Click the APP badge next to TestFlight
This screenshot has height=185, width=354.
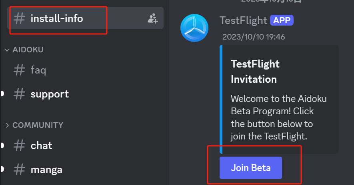[x=282, y=20]
